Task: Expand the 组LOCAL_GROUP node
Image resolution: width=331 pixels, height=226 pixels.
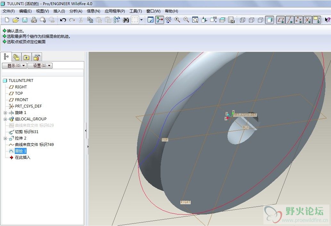Action: coord(5,119)
